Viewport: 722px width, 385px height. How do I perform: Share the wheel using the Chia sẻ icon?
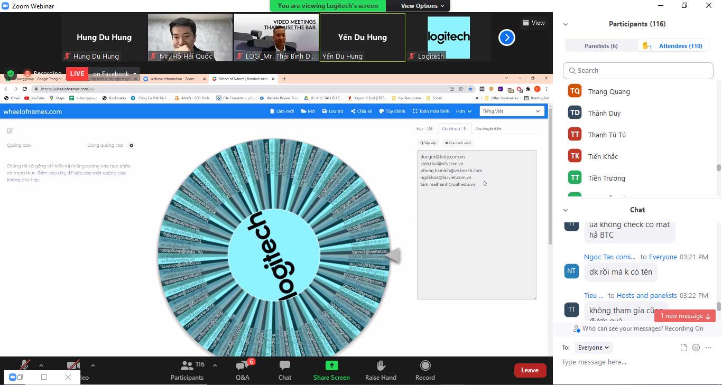[362, 111]
